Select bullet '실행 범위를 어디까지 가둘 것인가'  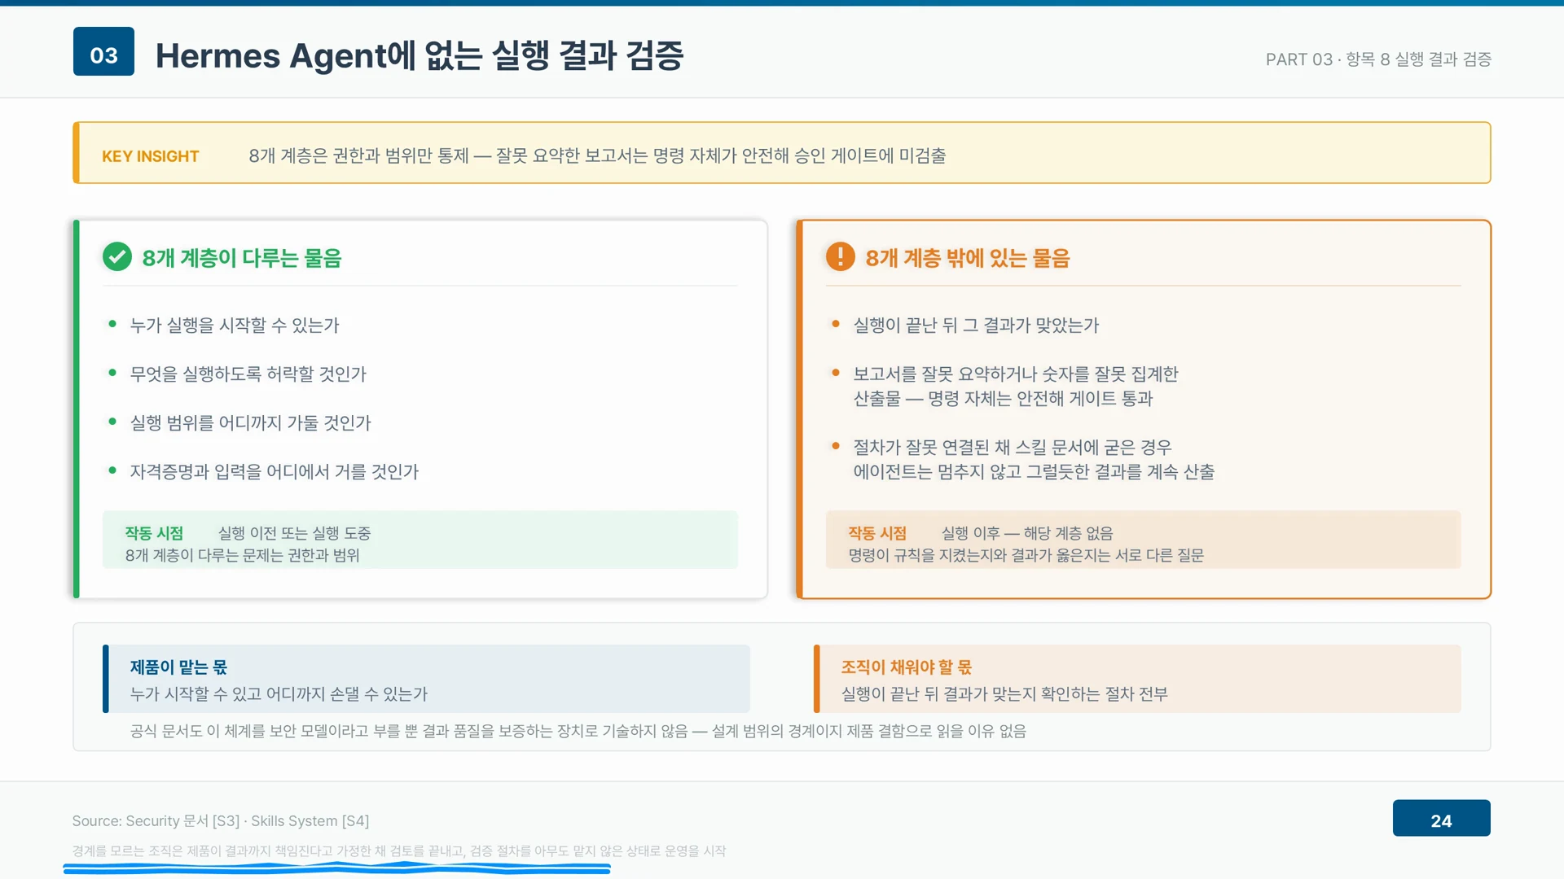[x=250, y=422]
